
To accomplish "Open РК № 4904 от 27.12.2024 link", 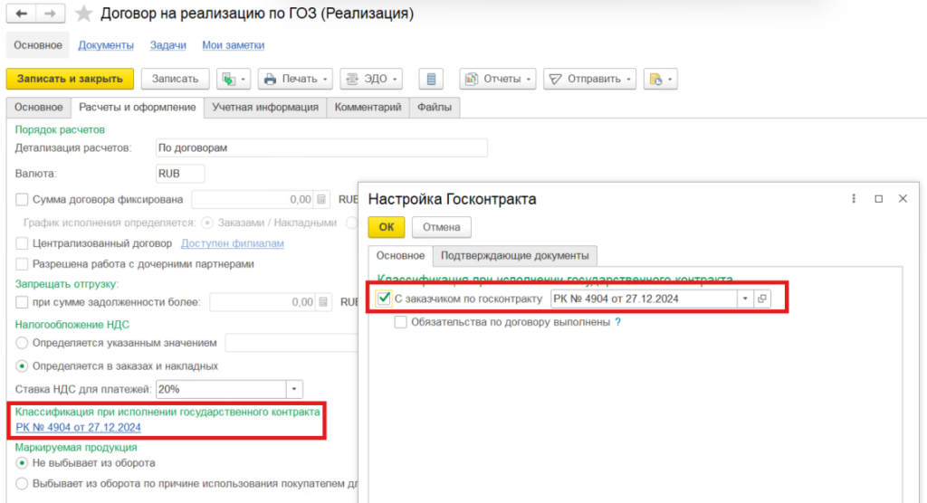I will coord(78,427).
